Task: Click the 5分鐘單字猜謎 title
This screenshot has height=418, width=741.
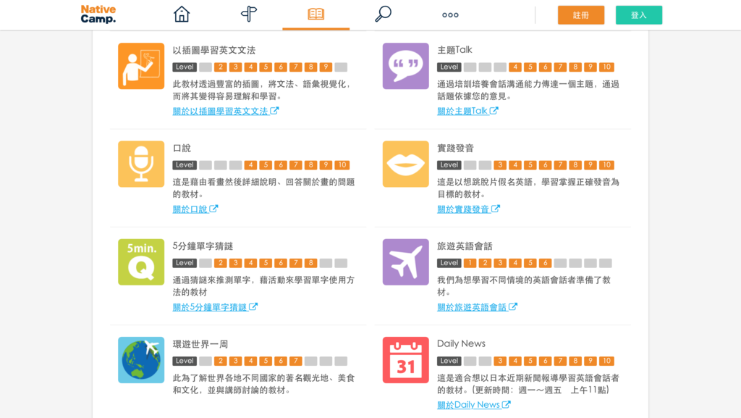Action: click(x=203, y=246)
